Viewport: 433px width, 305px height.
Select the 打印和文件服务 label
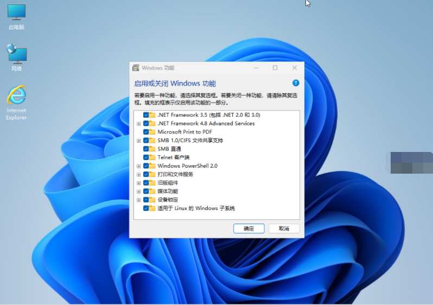pos(175,174)
